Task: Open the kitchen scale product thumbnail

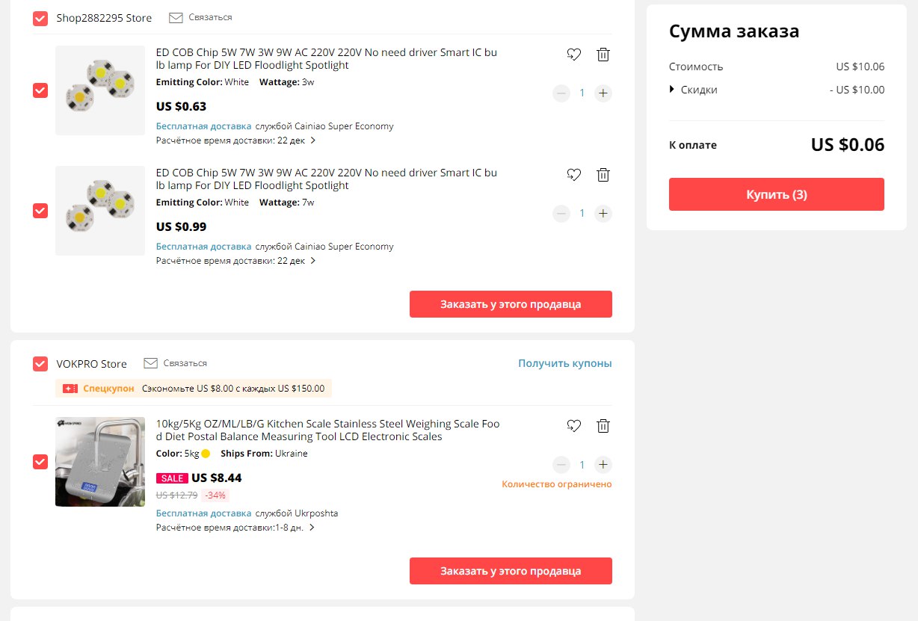Action: 100,462
